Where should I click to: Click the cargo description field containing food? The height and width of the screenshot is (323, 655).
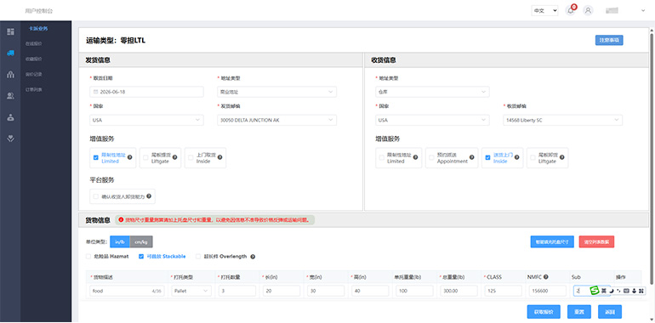coord(127,291)
